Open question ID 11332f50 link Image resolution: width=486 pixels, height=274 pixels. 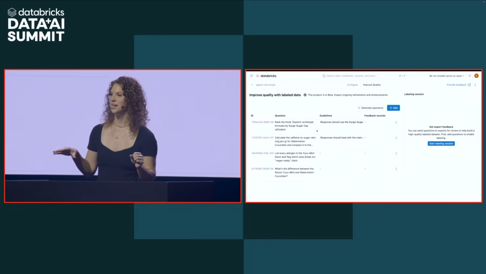pos(262,138)
